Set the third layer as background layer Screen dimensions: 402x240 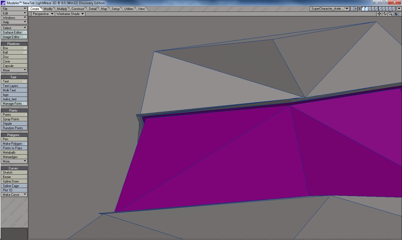tap(370, 10)
